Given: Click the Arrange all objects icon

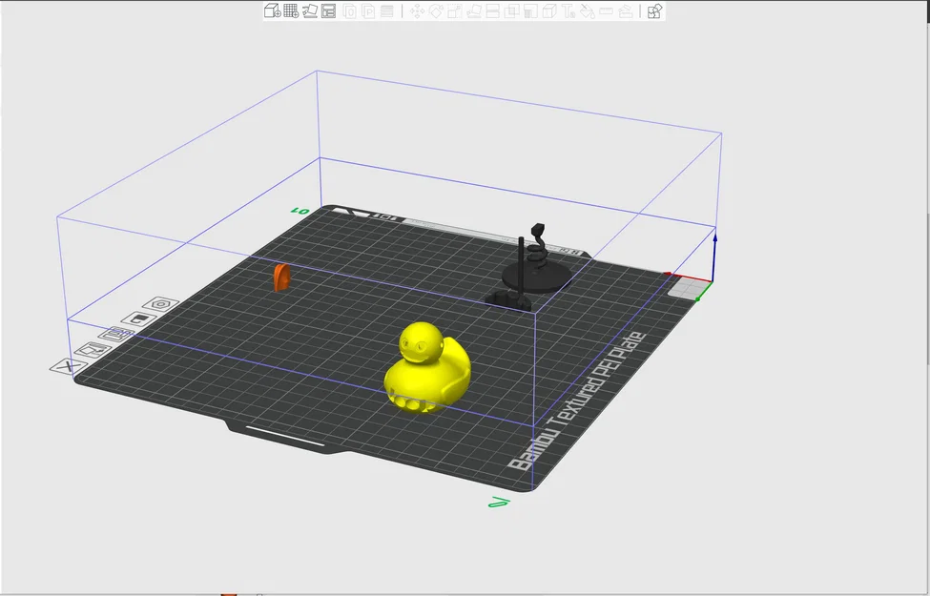Looking at the screenshot, I should (328, 10).
